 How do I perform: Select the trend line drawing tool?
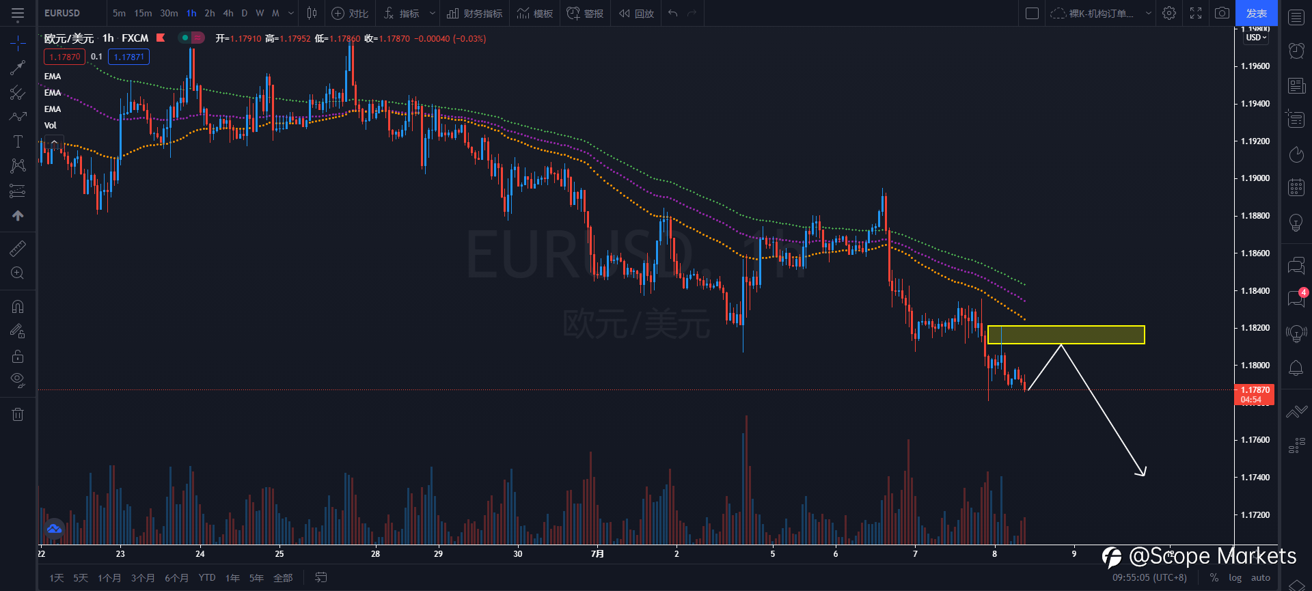point(18,67)
